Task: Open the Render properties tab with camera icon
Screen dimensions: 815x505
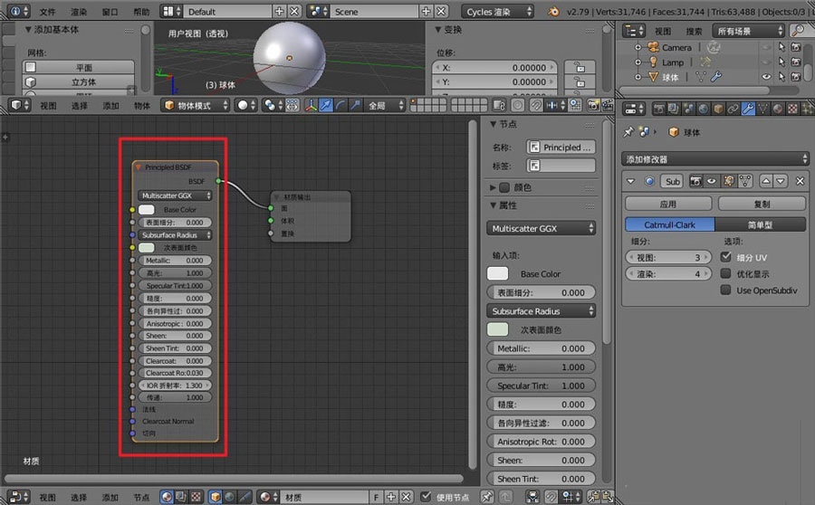Action: point(658,109)
